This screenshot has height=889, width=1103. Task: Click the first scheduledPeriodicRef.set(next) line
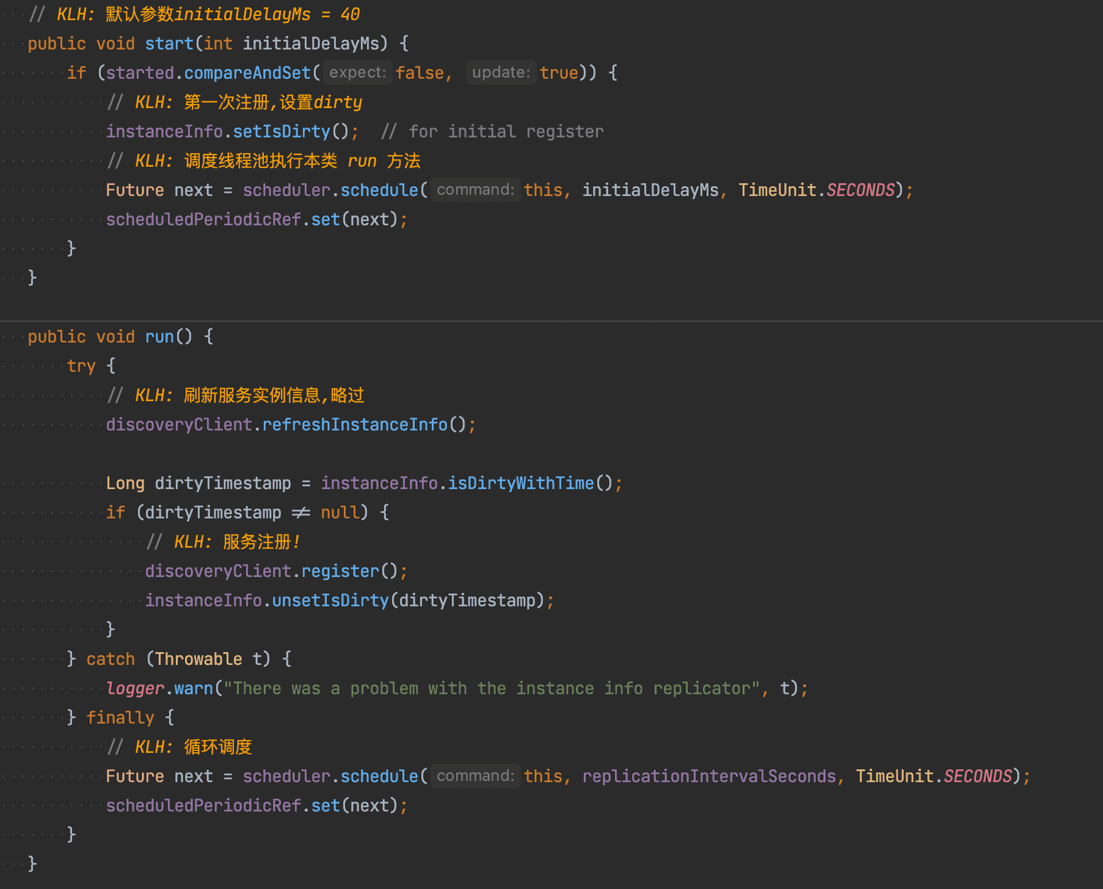257,219
